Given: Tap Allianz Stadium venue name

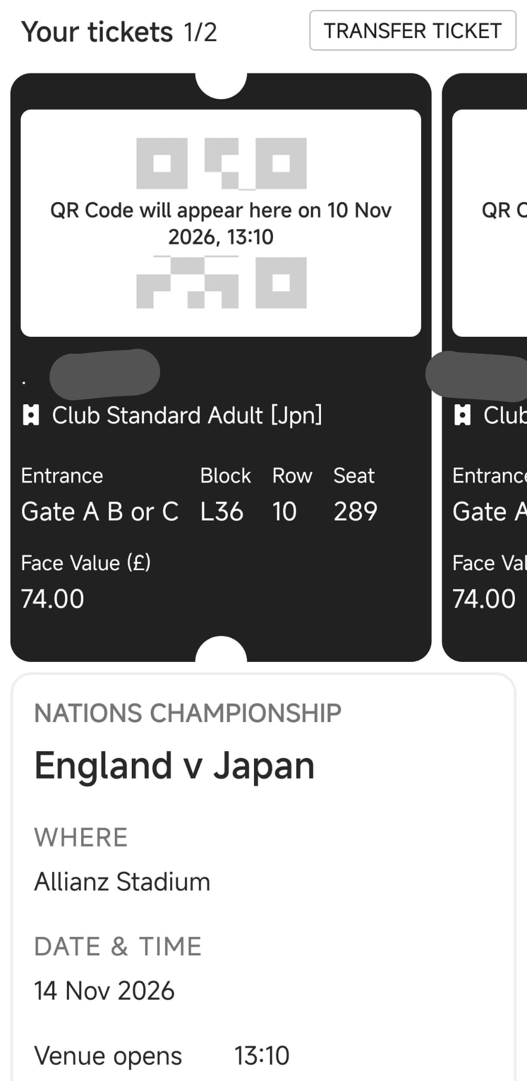Looking at the screenshot, I should [x=122, y=881].
